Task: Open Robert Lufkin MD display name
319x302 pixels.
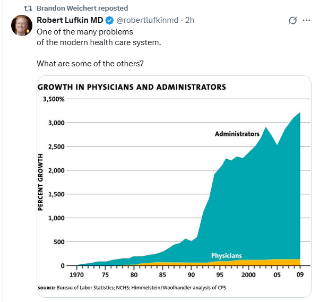Action: (x=70, y=20)
